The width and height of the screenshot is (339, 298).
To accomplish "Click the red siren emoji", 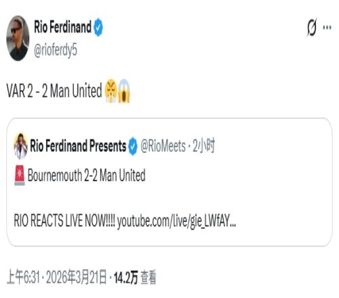I will pos(20,175).
